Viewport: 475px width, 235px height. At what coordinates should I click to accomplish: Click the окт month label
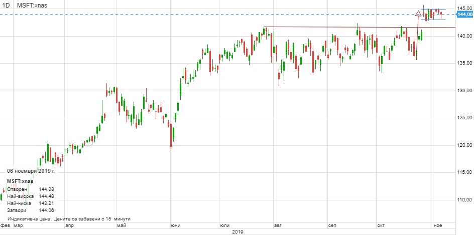coord(381,225)
